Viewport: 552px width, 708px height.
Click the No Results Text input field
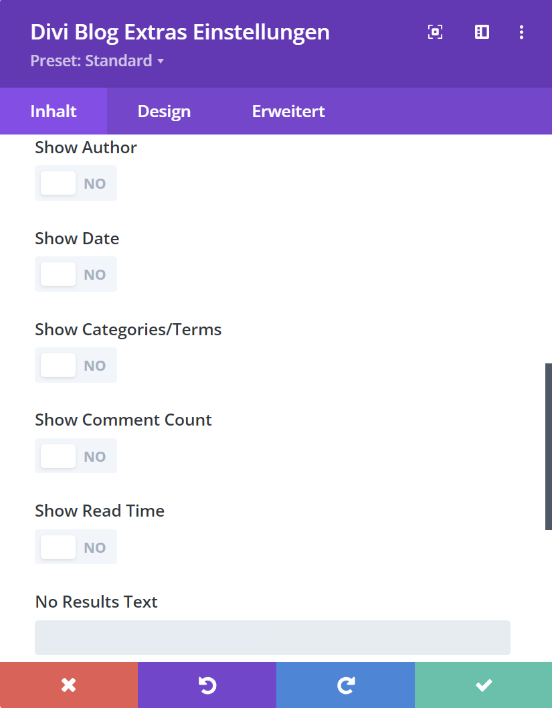pos(272,637)
